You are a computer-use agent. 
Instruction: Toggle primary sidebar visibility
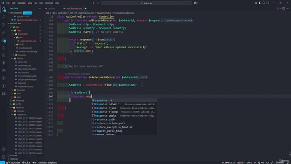260,3
